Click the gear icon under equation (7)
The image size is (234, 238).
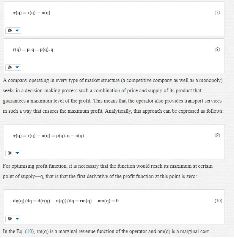point(10,30)
